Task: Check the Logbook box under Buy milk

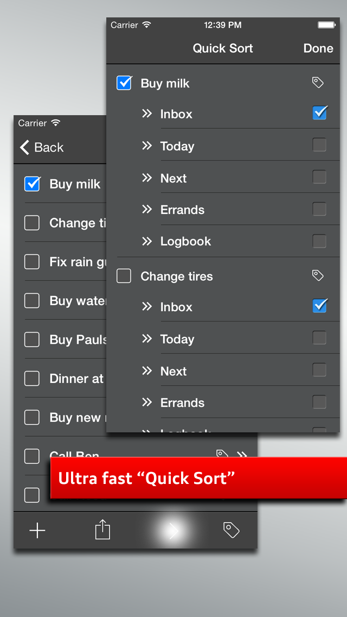Action: coord(319,241)
